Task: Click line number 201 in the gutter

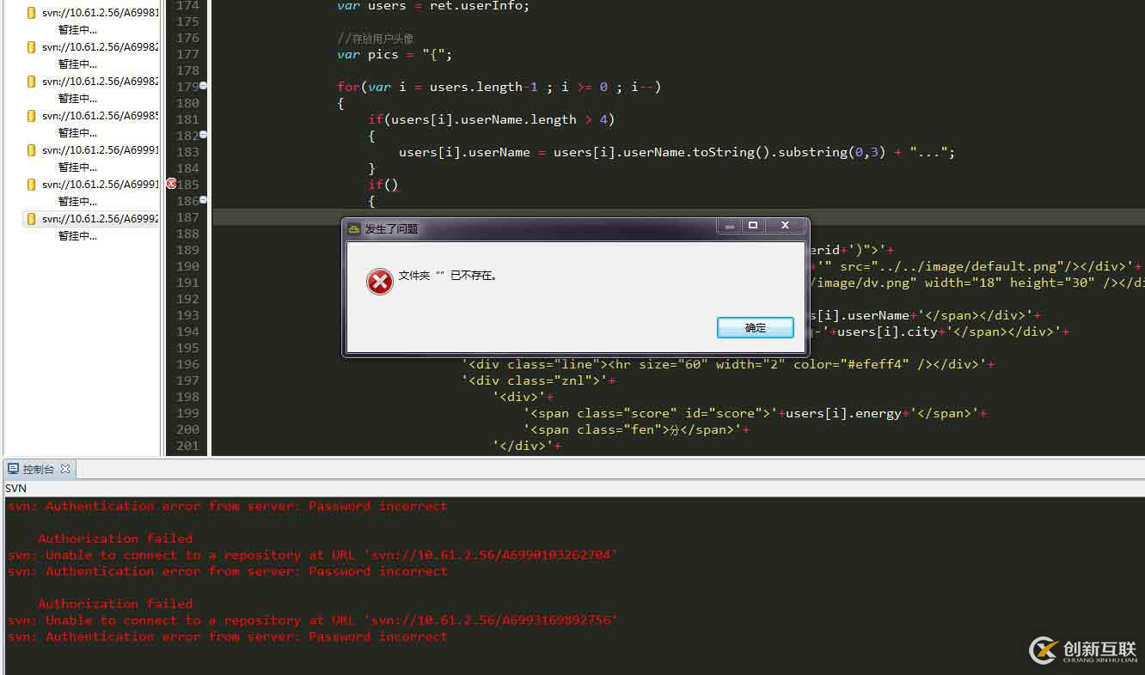Action: point(187,446)
